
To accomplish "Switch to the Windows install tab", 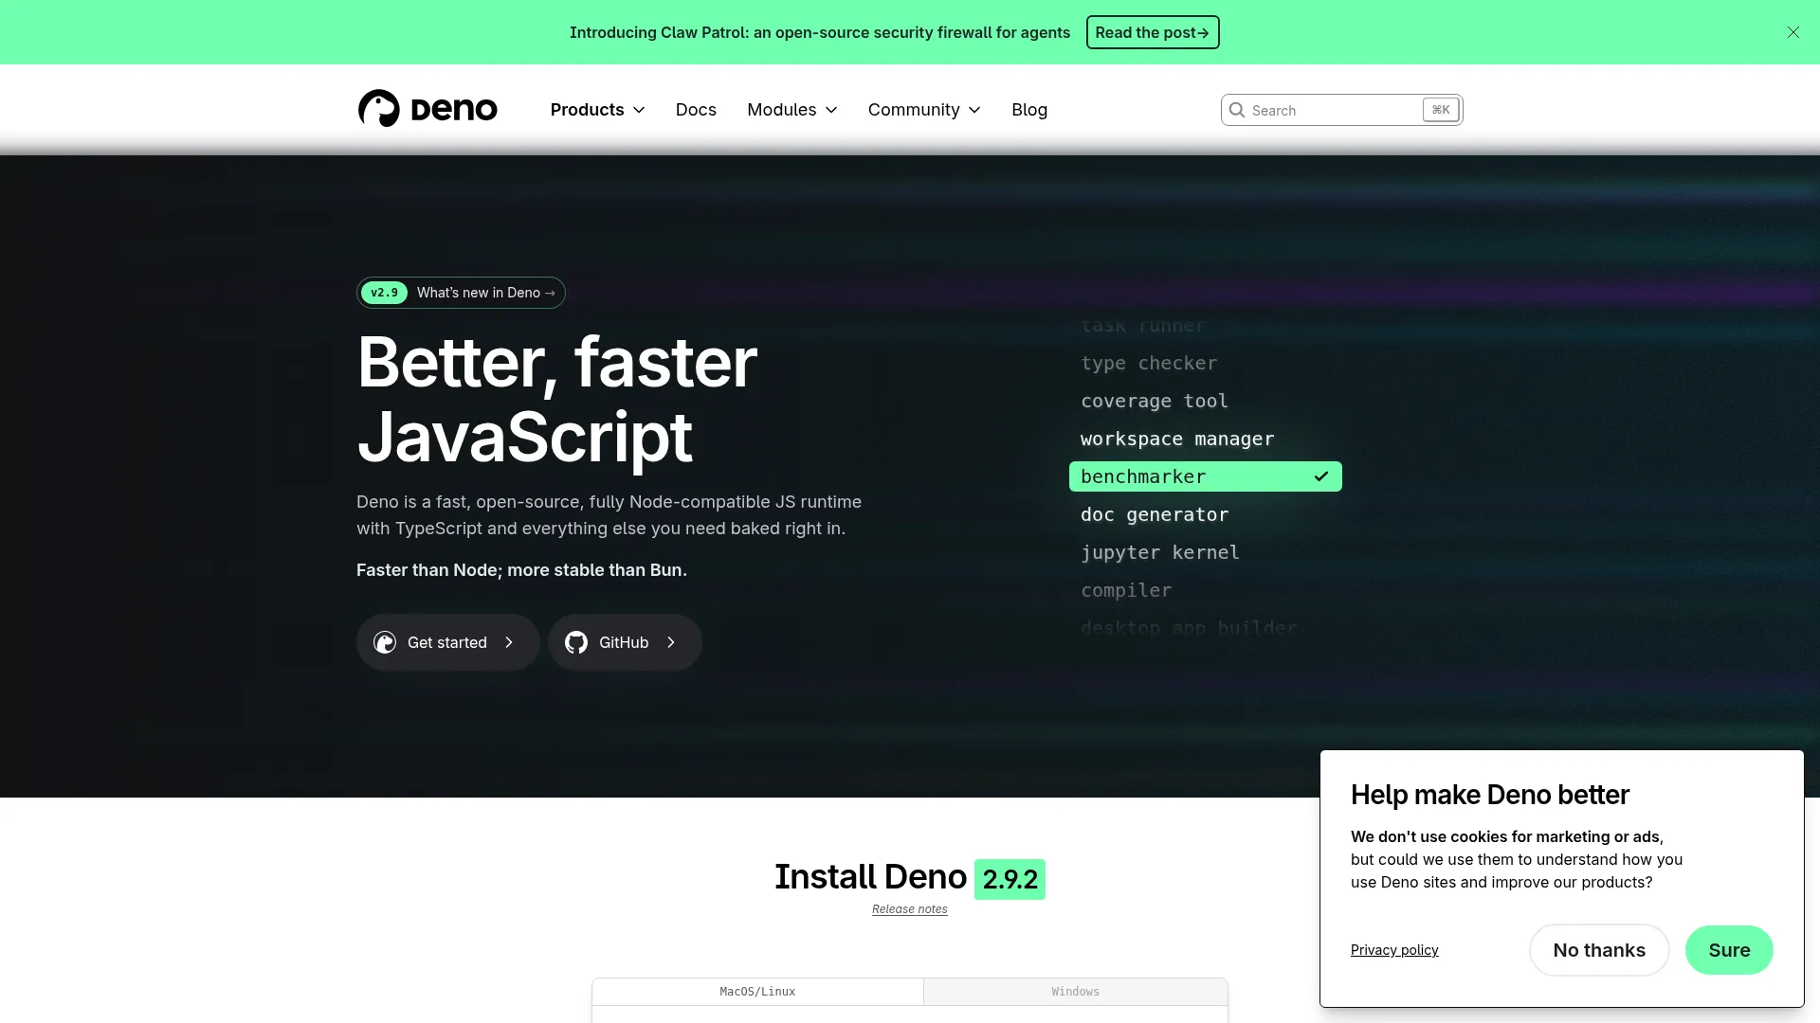I will point(1076,992).
